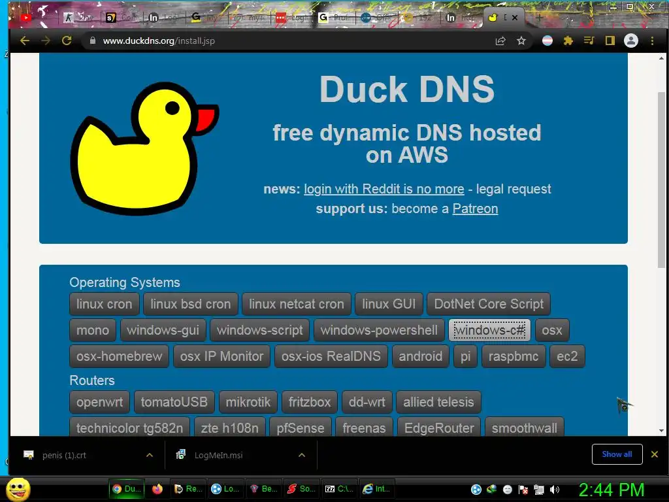Click the vertical scrollbar thumb
Viewport: 669px width, 502px height.
click(661, 180)
